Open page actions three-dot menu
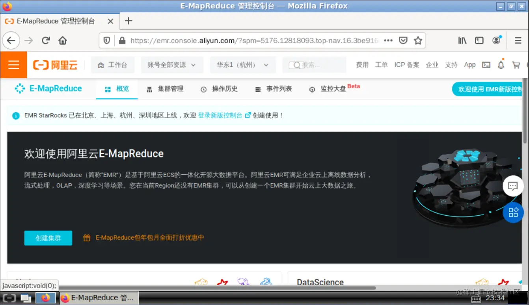 (x=388, y=40)
